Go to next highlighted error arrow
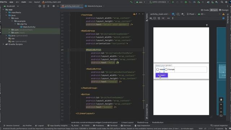The height and width of the screenshot is (130, 231). coord(143,14)
